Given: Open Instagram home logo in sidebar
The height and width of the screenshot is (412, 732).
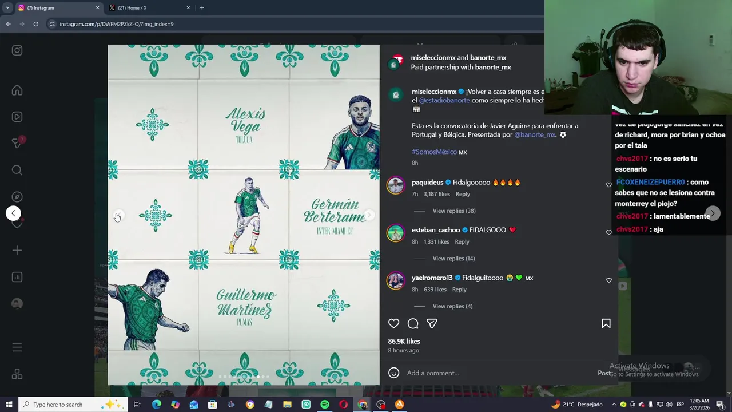Looking at the screenshot, I should click(17, 50).
